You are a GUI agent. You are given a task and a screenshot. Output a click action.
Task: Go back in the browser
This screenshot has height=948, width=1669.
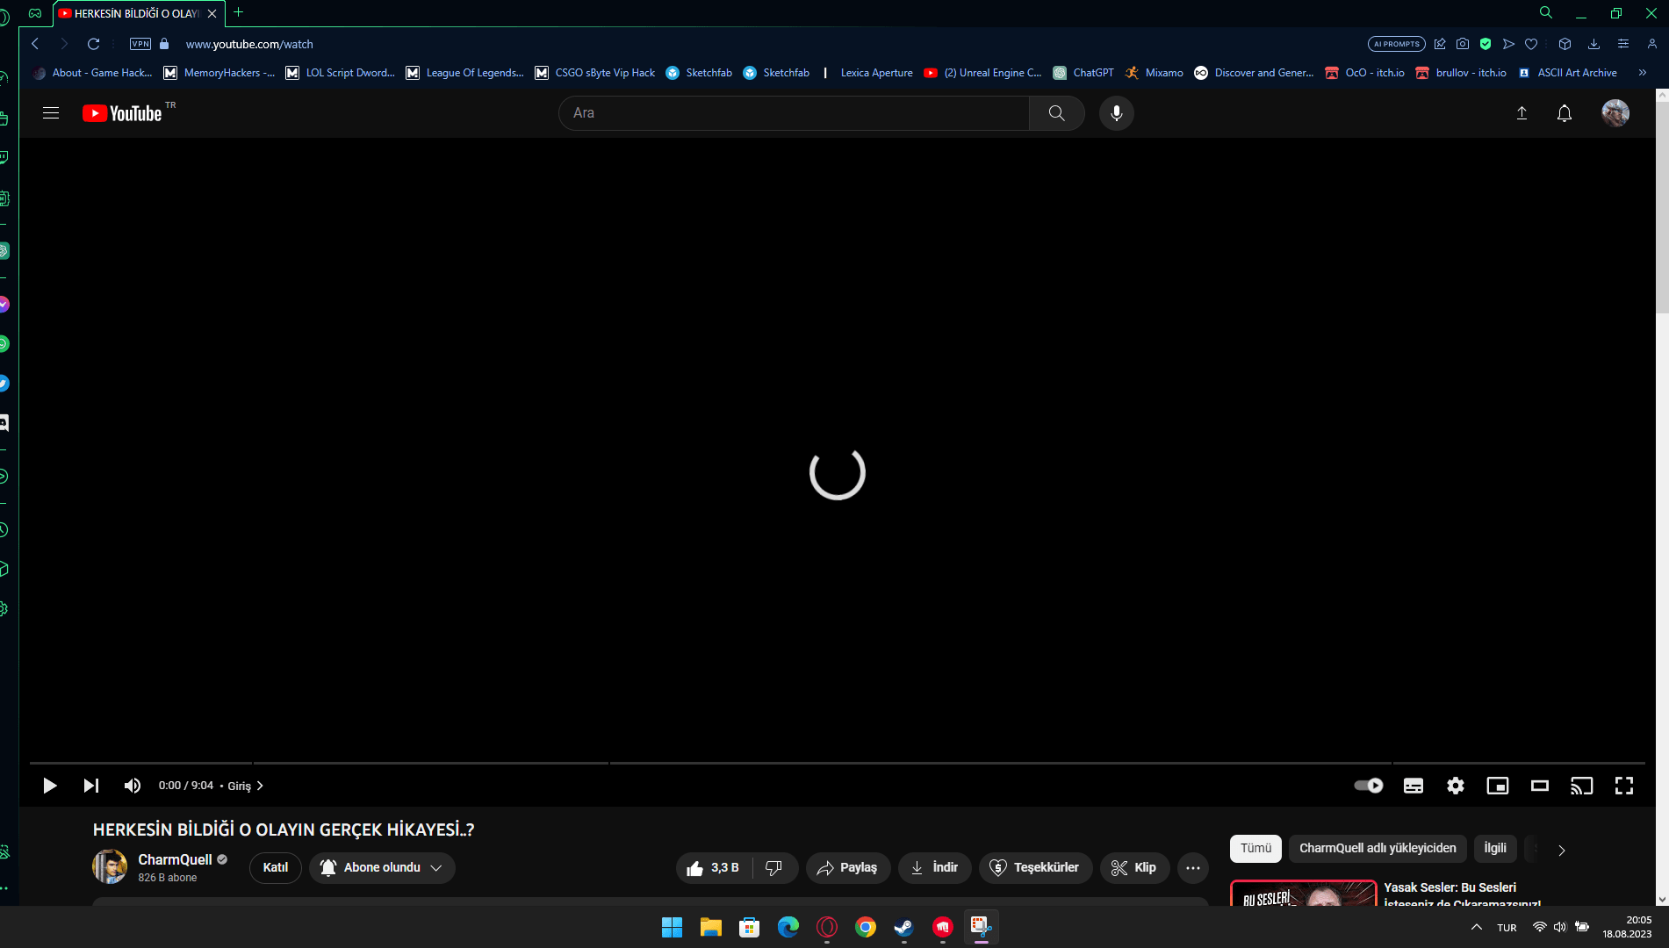[x=35, y=44]
